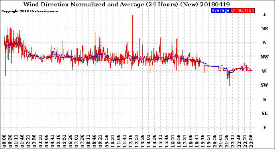Image resolution: width=275 pixels, height=149 pixels.
Task: Click the 11:41 time axis label
Action: point(124,141)
